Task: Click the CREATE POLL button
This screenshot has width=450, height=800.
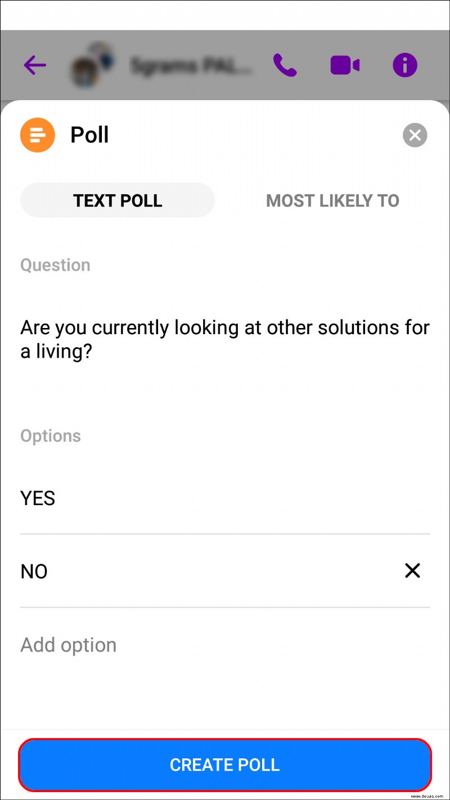Action: tap(225, 765)
